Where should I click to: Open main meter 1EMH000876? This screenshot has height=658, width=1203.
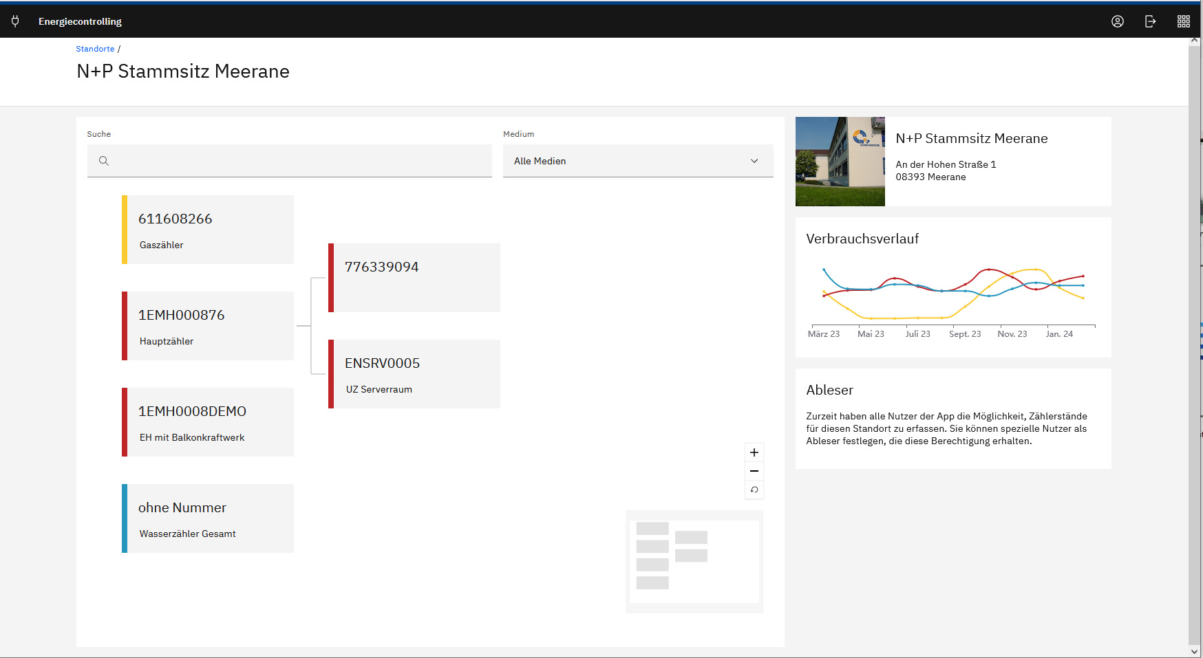coord(208,326)
